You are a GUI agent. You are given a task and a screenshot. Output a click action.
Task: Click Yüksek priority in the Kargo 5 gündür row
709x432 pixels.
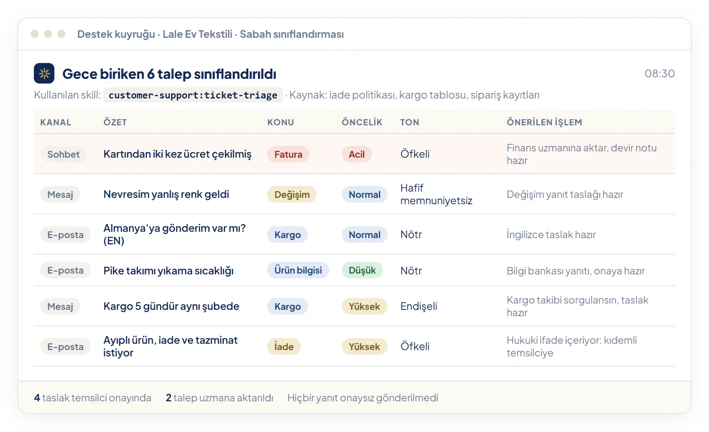(364, 306)
